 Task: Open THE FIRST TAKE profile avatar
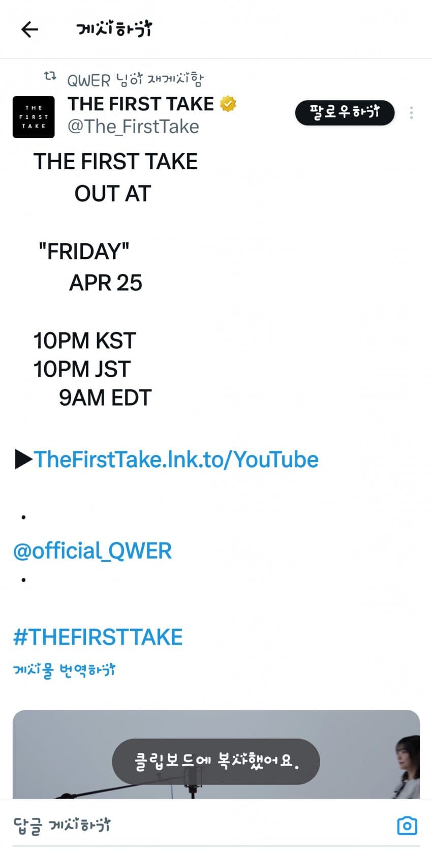point(34,117)
